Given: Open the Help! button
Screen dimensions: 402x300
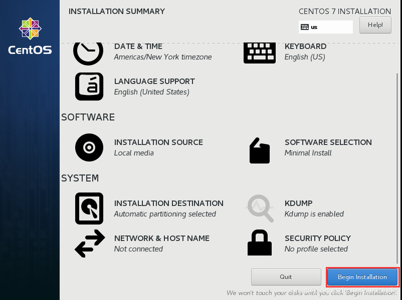Looking at the screenshot, I should tap(375, 25).
